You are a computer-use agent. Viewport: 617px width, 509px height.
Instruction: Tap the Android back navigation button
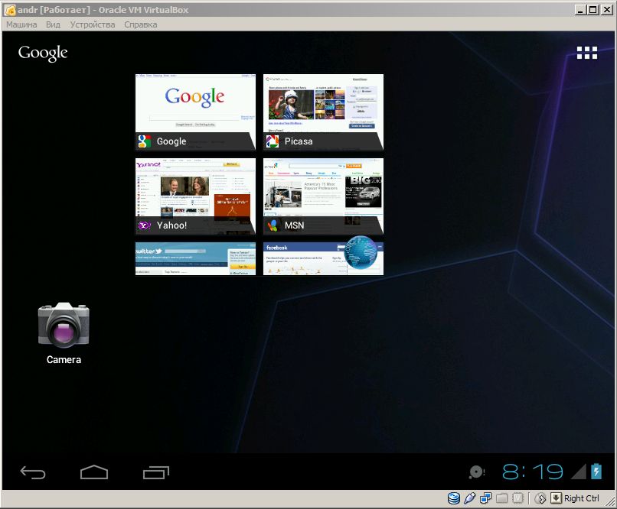(x=33, y=472)
